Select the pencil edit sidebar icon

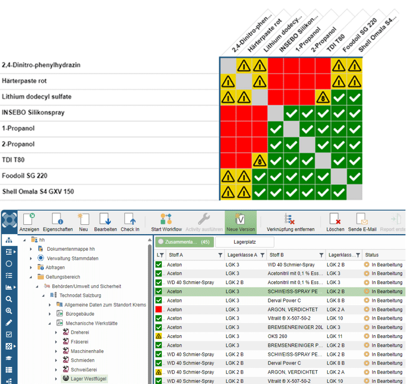9,322
